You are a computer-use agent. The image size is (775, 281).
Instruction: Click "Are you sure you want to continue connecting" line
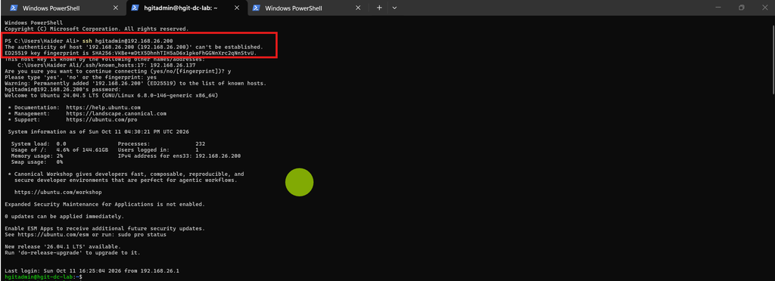118,71
